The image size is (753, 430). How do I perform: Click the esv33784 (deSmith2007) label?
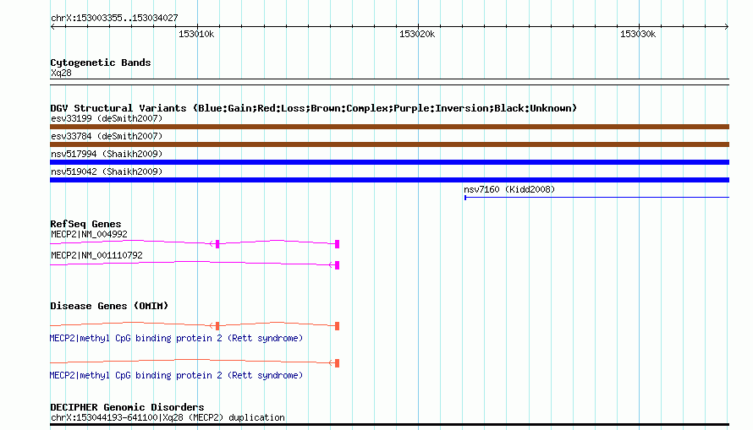[107, 136]
